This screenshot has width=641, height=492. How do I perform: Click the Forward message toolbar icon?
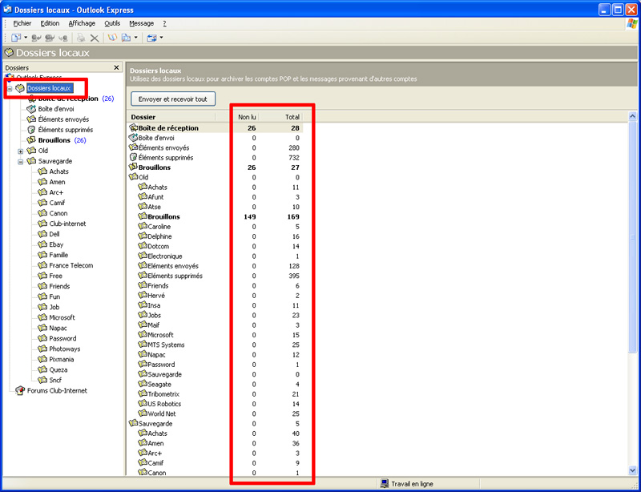(63, 38)
